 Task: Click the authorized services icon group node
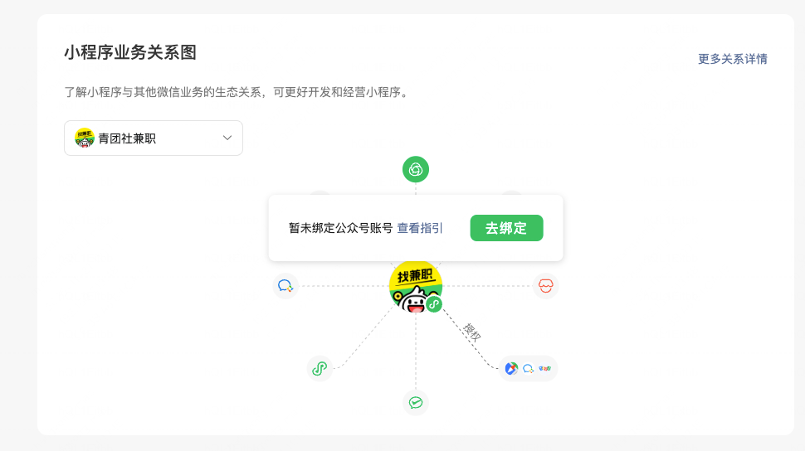[528, 368]
